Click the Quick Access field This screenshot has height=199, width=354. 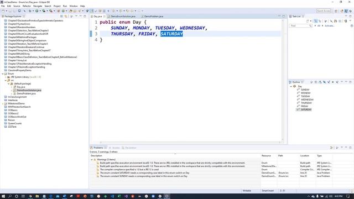click(324, 11)
